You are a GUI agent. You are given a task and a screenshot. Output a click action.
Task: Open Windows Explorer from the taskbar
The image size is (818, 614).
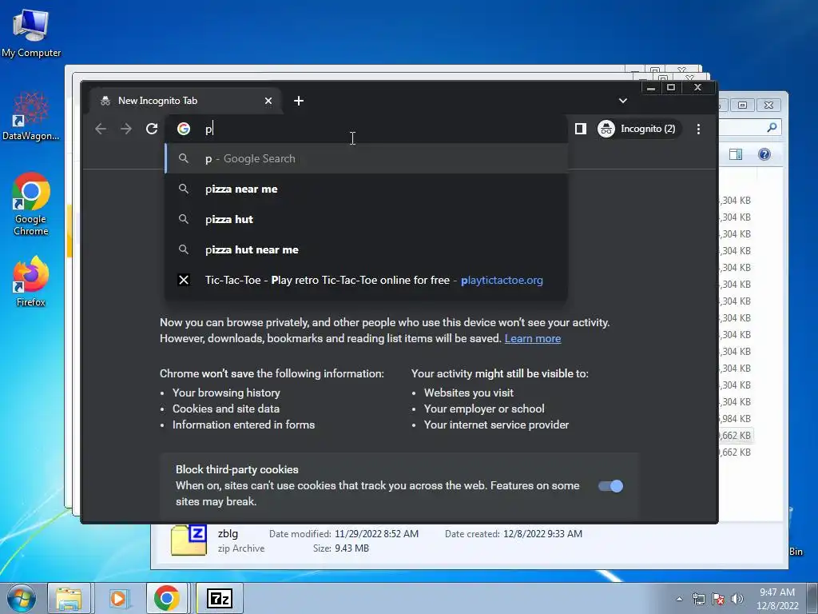(x=69, y=598)
